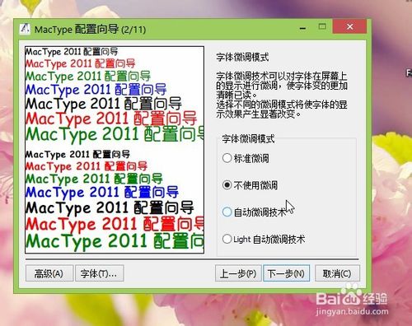Cancel the wizard with 取消(C)

click(x=337, y=273)
